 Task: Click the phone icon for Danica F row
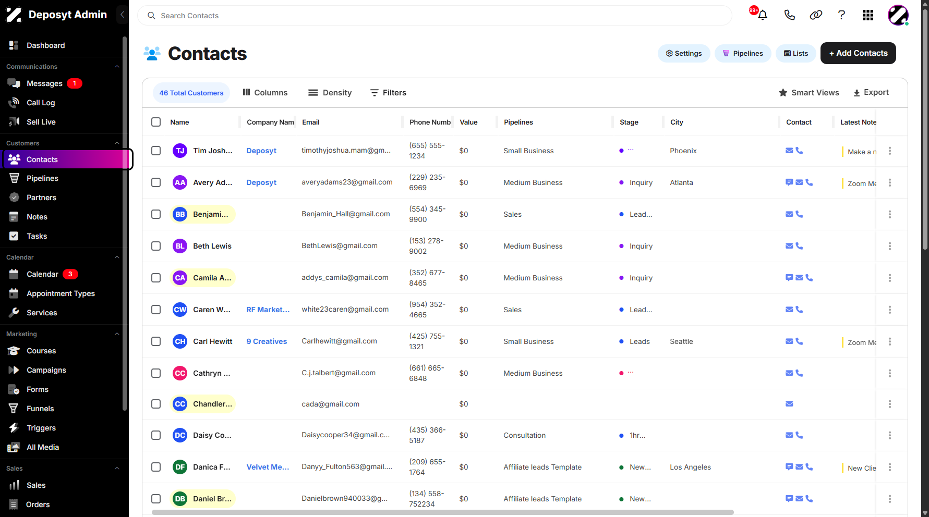tap(809, 467)
